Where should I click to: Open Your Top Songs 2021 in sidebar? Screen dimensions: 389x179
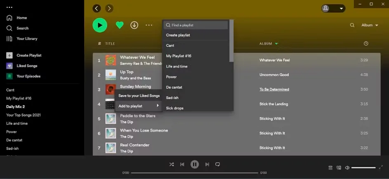click(x=24, y=115)
